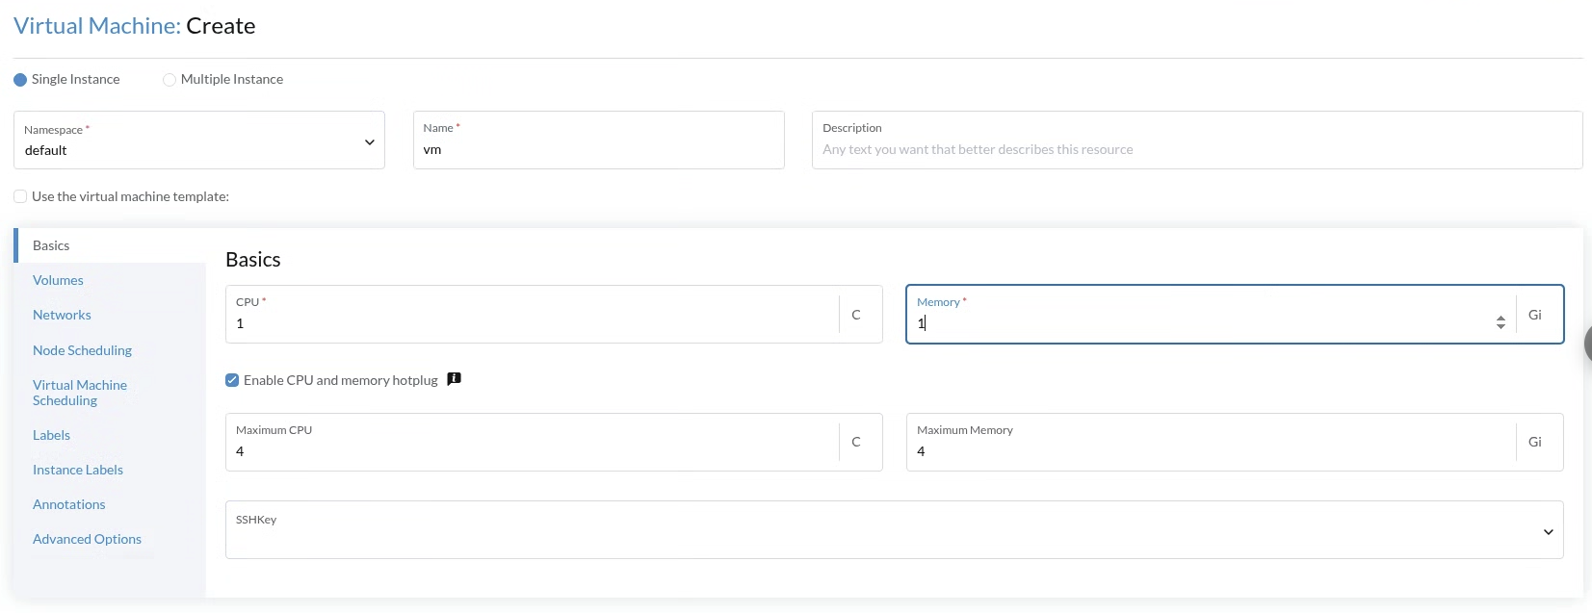
Task: Go to Node Scheduling tab
Action: coord(82,350)
